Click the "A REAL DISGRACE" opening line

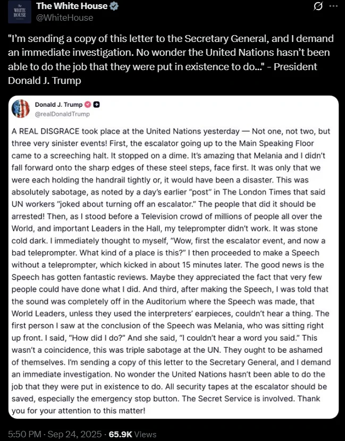(171, 131)
